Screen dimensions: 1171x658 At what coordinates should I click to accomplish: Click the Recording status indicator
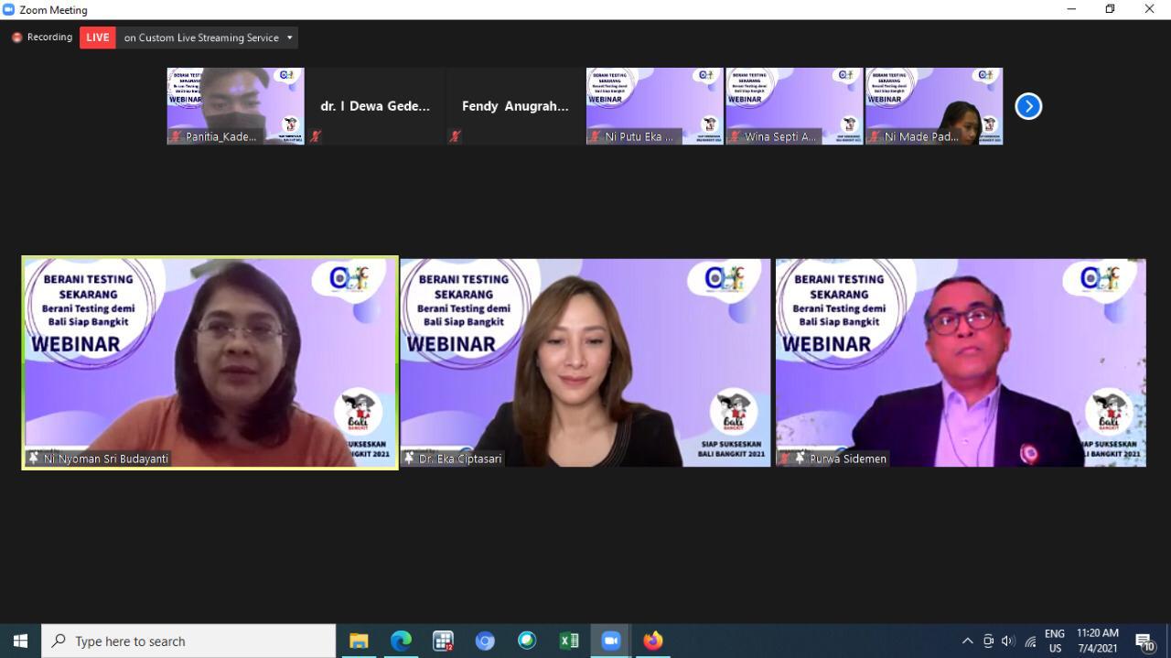point(42,38)
